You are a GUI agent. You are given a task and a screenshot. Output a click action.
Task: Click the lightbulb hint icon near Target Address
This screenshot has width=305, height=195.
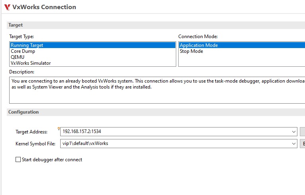click(x=59, y=129)
